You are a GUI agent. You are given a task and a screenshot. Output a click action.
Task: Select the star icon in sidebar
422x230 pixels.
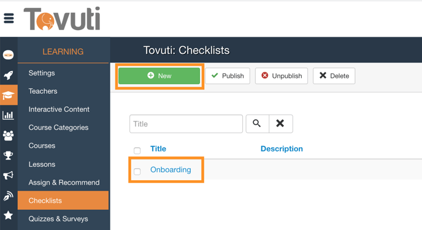[8, 215]
